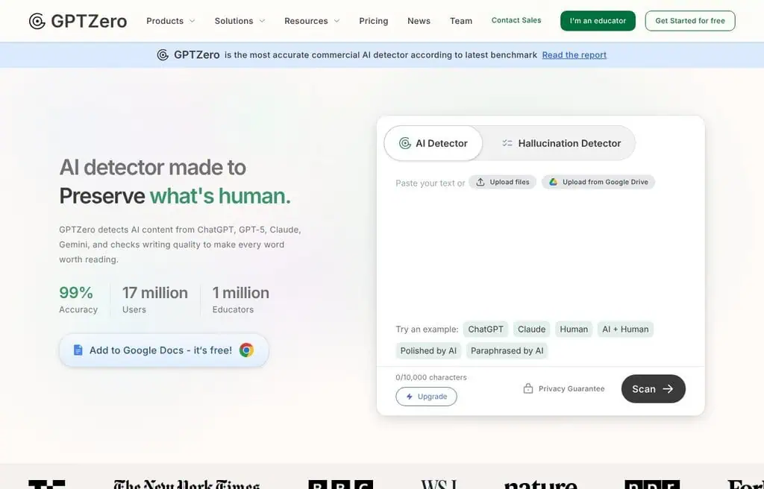Expand the Solutions dropdown chevron

[262, 21]
